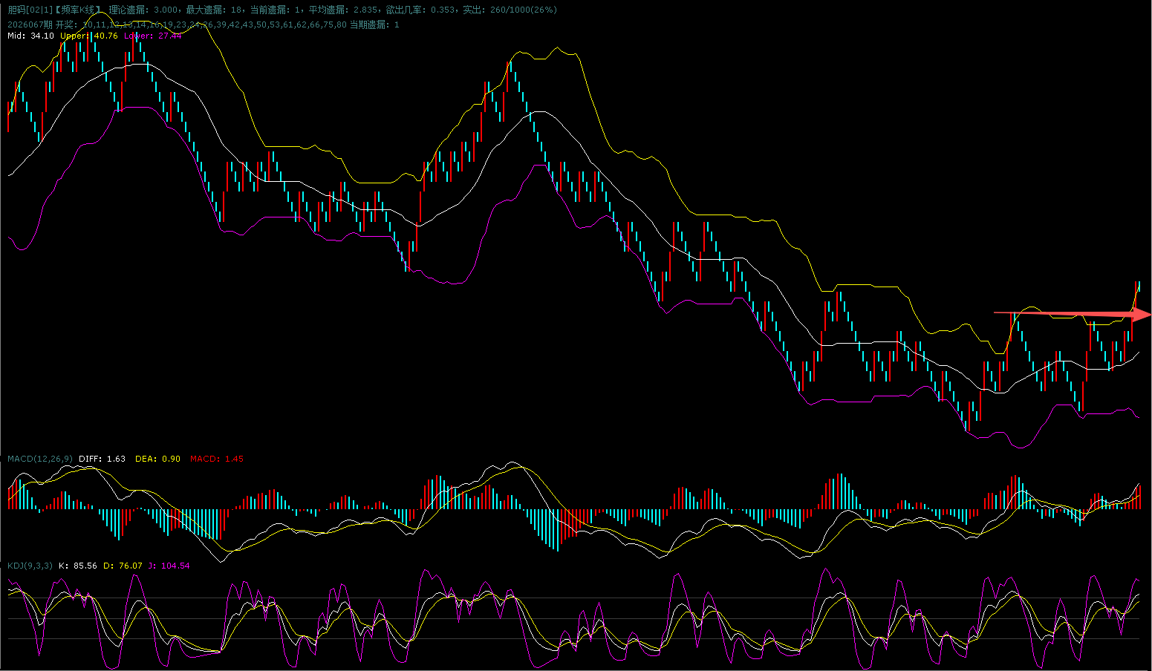Click the red MACD: 1.45 readout

pyautogui.click(x=217, y=459)
